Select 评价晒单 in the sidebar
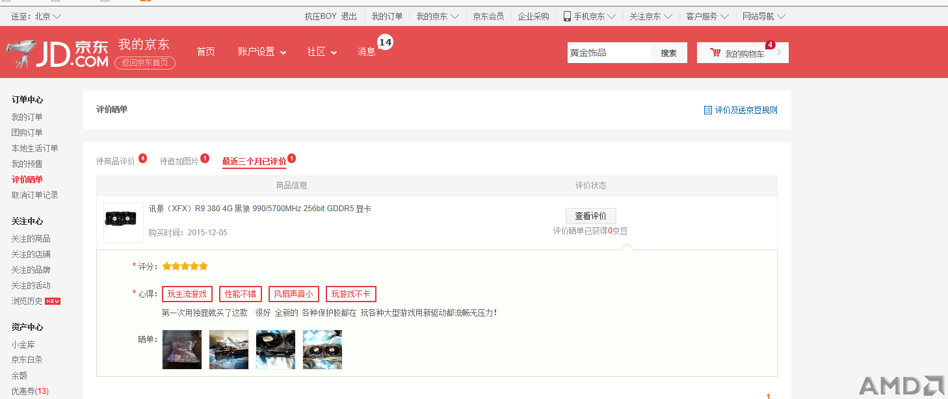Viewport: 948px width, 399px height. (27, 179)
